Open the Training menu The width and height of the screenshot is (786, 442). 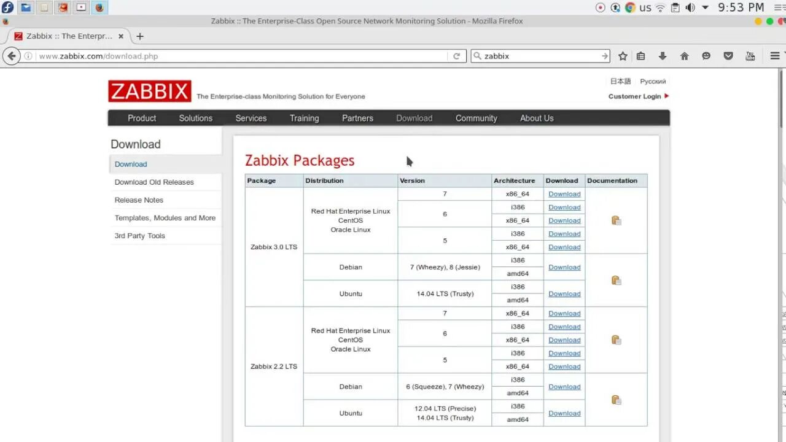coord(305,118)
